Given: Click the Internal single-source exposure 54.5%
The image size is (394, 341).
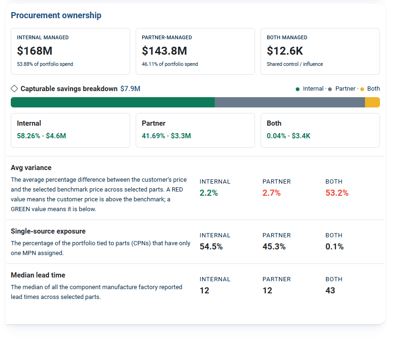Looking at the screenshot, I should pyautogui.click(x=211, y=246).
